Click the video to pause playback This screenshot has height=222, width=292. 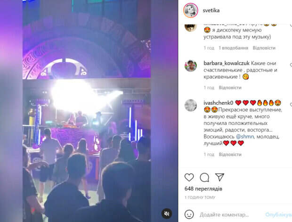tap(87, 111)
